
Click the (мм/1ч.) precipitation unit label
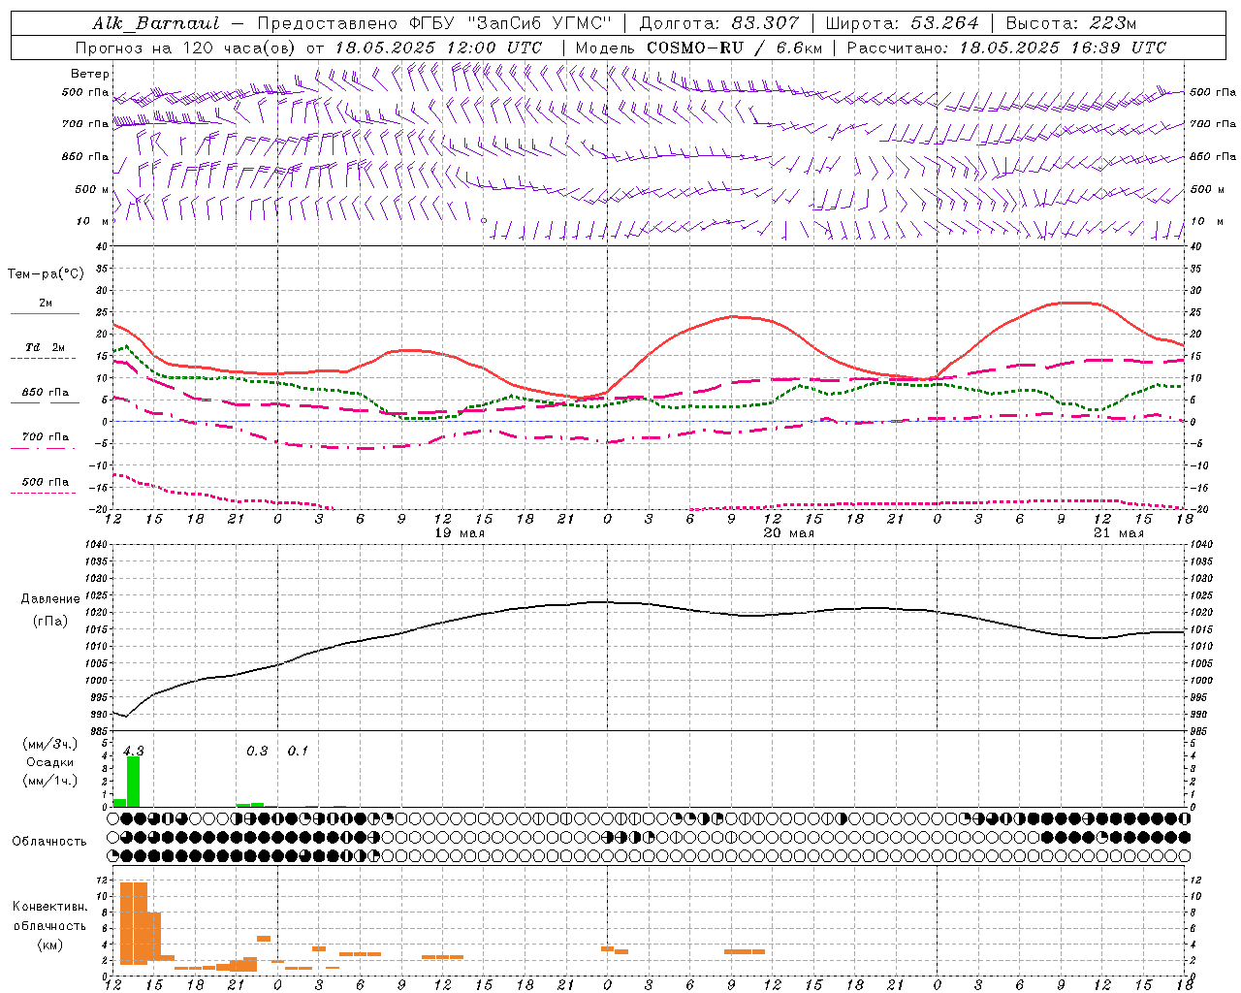click(50, 781)
